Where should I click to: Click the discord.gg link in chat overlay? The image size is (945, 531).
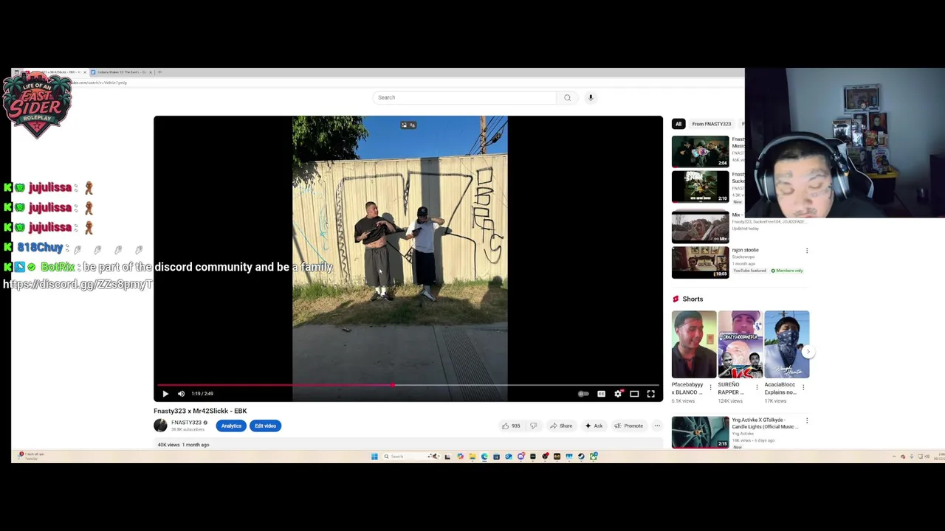[x=78, y=284]
